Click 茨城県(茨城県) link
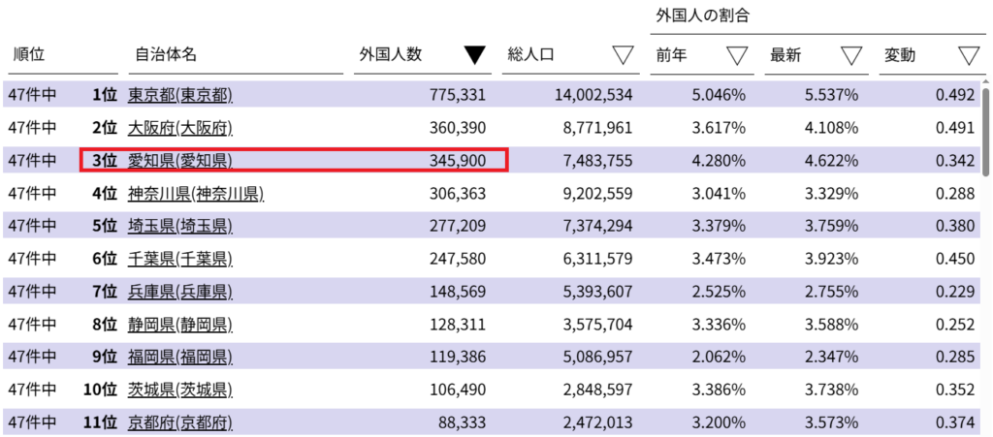The width and height of the screenshot is (993, 437). (x=179, y=390)
